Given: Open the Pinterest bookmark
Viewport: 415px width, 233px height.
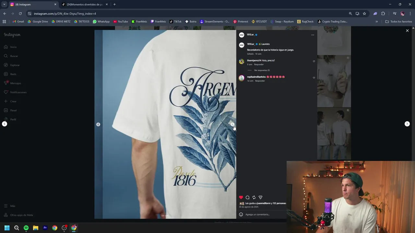Looking at the screenshot, I should 241,22.
